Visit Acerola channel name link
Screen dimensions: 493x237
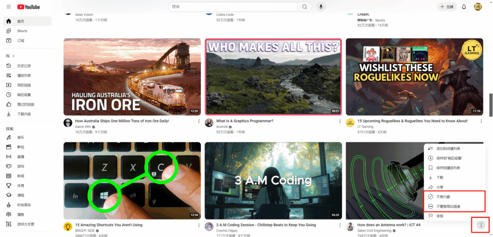222,127
